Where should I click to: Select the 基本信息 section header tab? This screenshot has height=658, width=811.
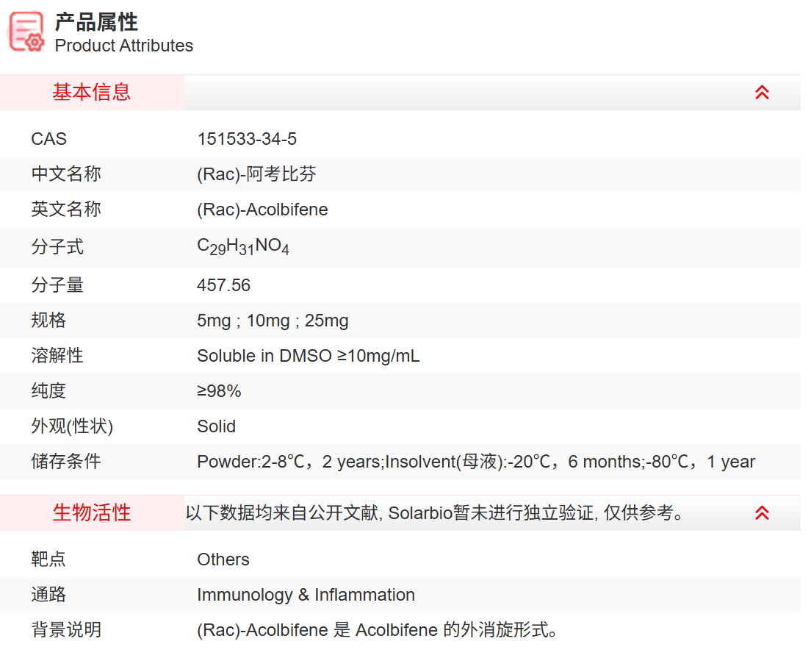pos(92,93)
